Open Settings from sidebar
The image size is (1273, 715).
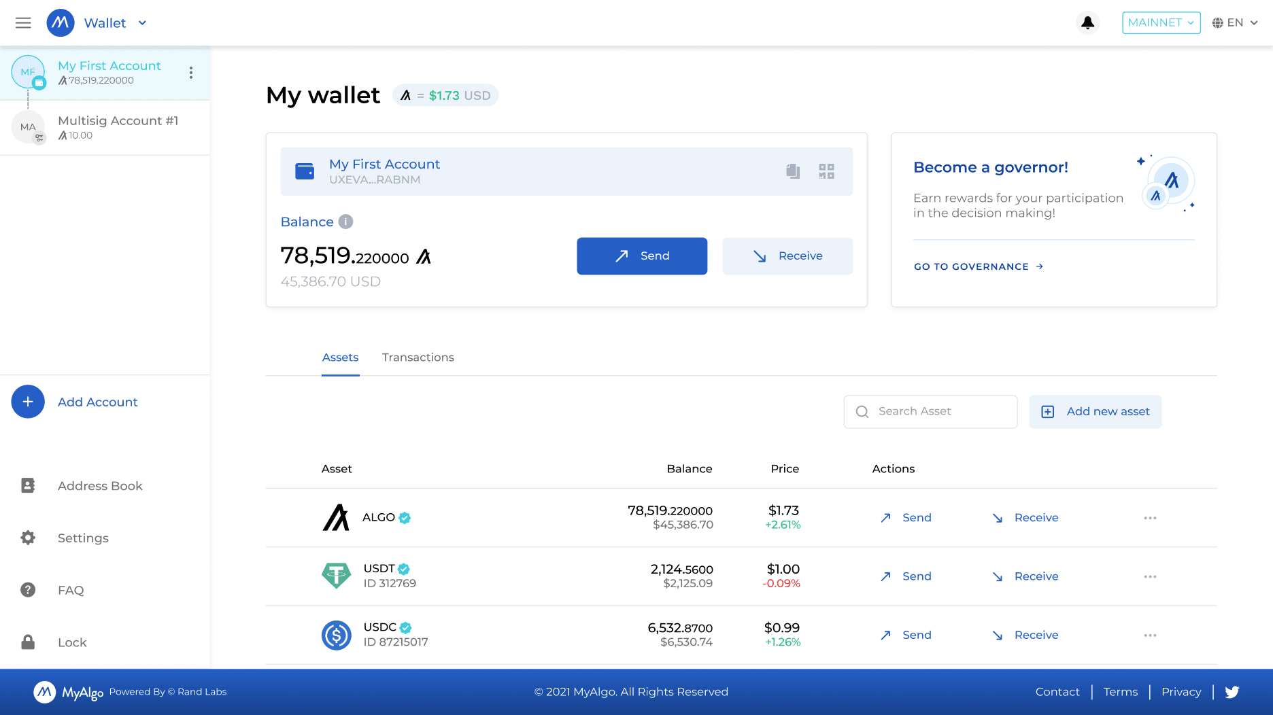click(83, 538)
